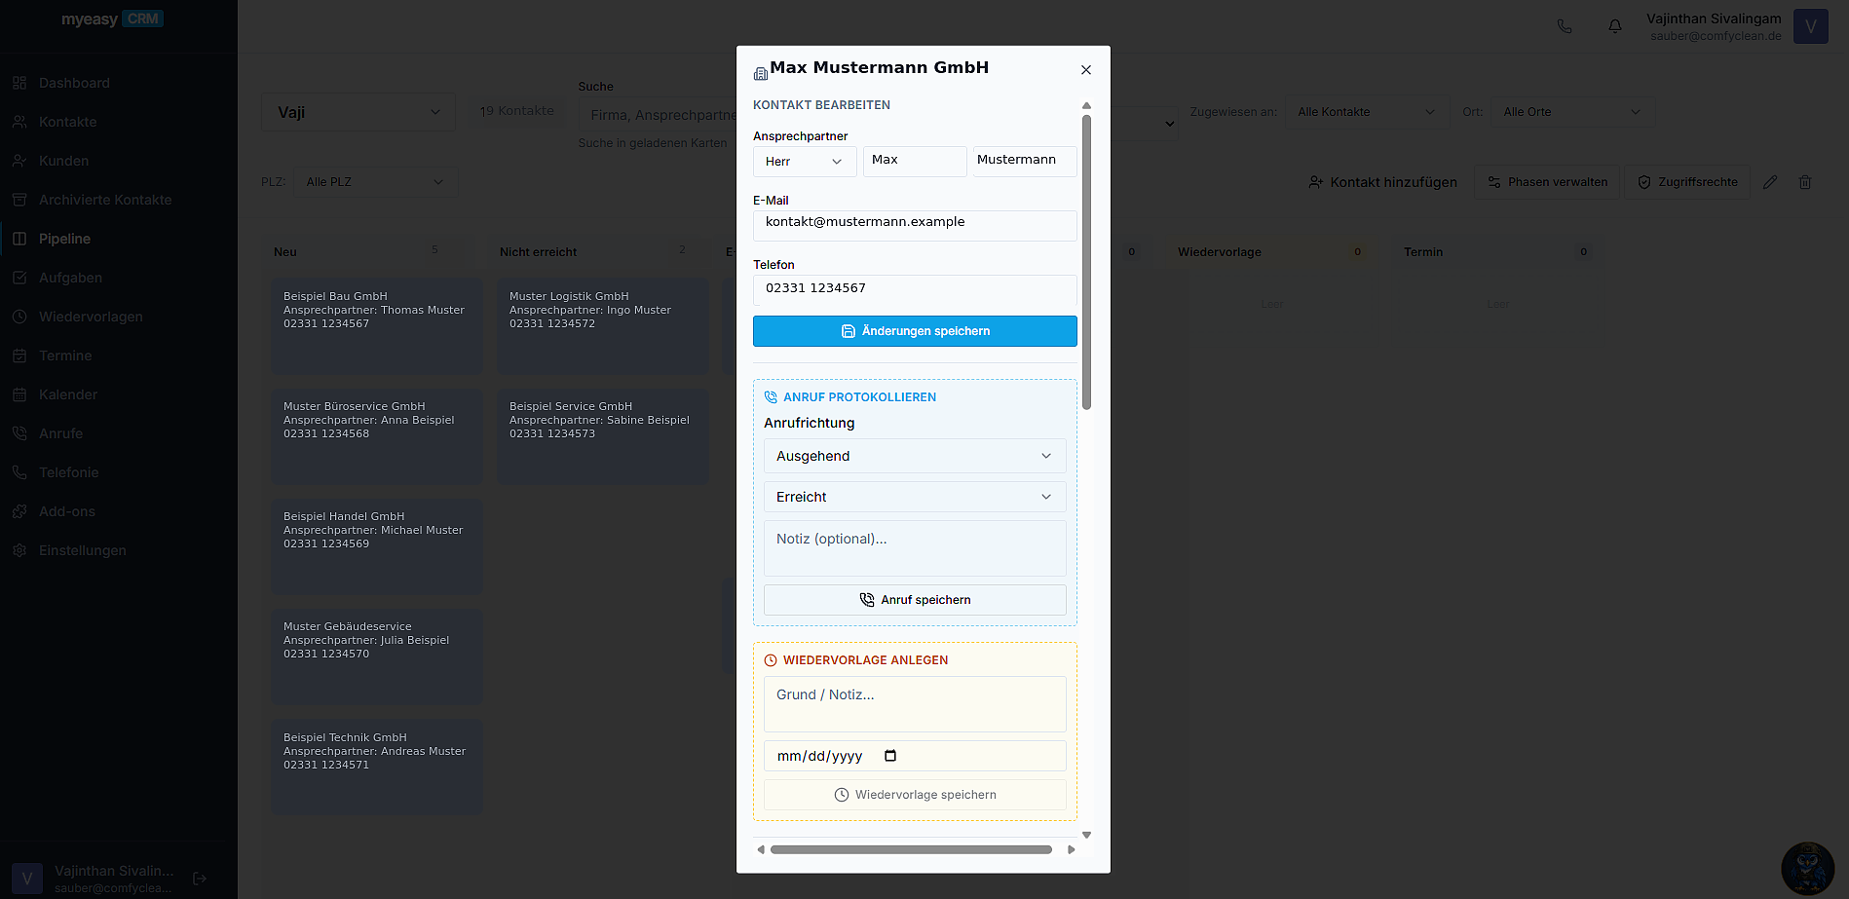Click the myeasy CRM logo
Screen dimensions: 1849x899
click(x=112, y=19)
